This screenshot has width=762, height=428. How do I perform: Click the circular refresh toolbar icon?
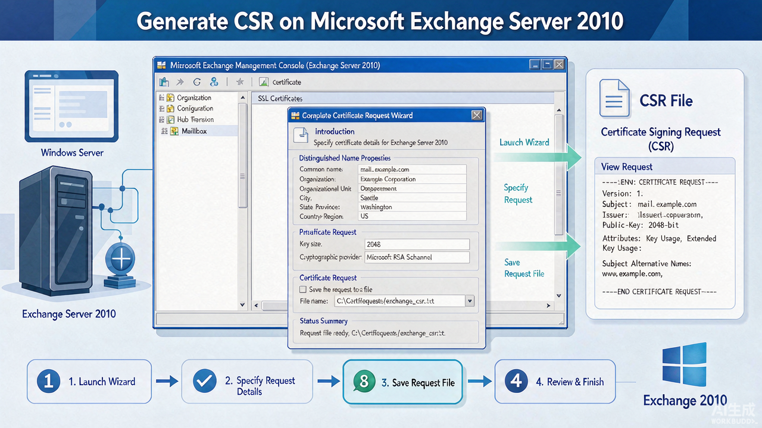click(x=197, y=82)
